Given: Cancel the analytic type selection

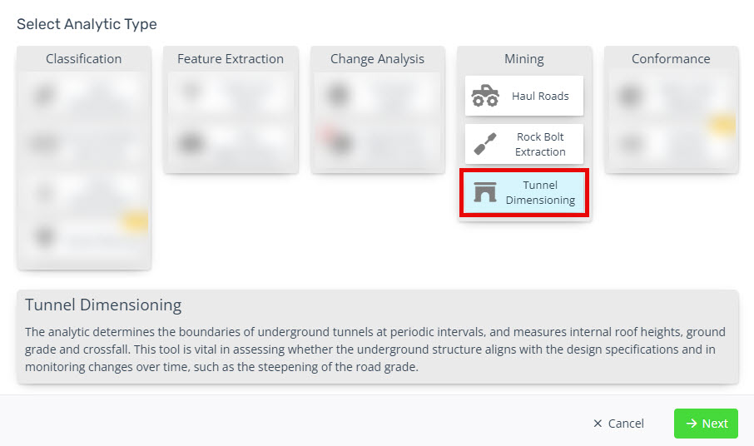Looking at the screenshot, I should click(x=618, y=424).
